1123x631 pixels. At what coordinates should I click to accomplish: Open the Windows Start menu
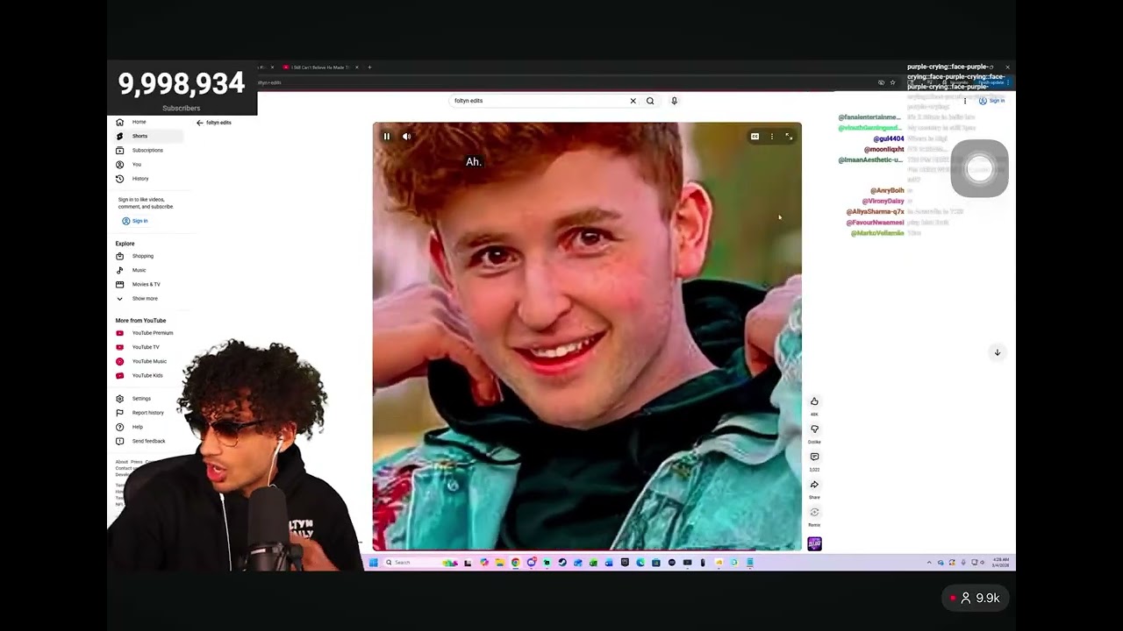(373, 563)
